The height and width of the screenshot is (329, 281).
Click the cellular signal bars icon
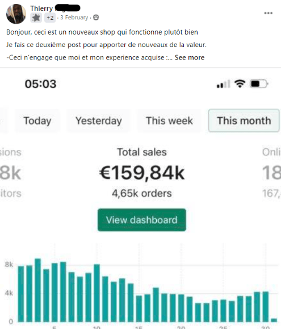click(x=223, y=84)
